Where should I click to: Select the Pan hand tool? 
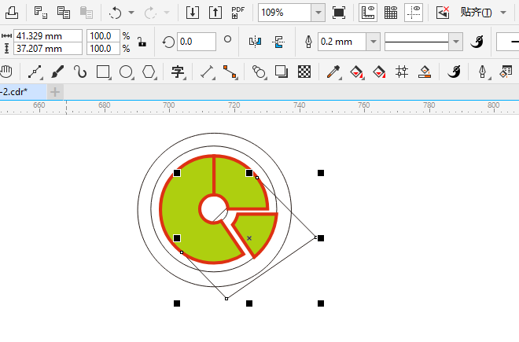click(7, 72)
